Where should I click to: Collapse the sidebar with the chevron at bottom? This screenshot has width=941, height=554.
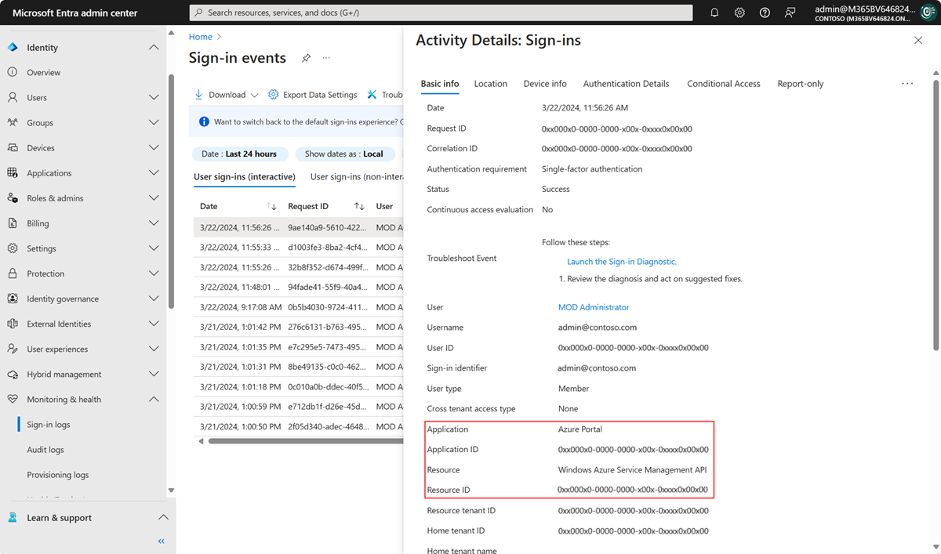point(161,541)
